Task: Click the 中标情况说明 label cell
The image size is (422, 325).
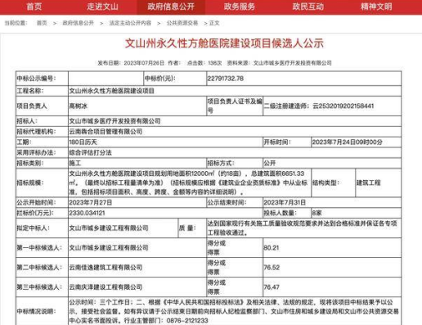Action: [x=42, y=311]
